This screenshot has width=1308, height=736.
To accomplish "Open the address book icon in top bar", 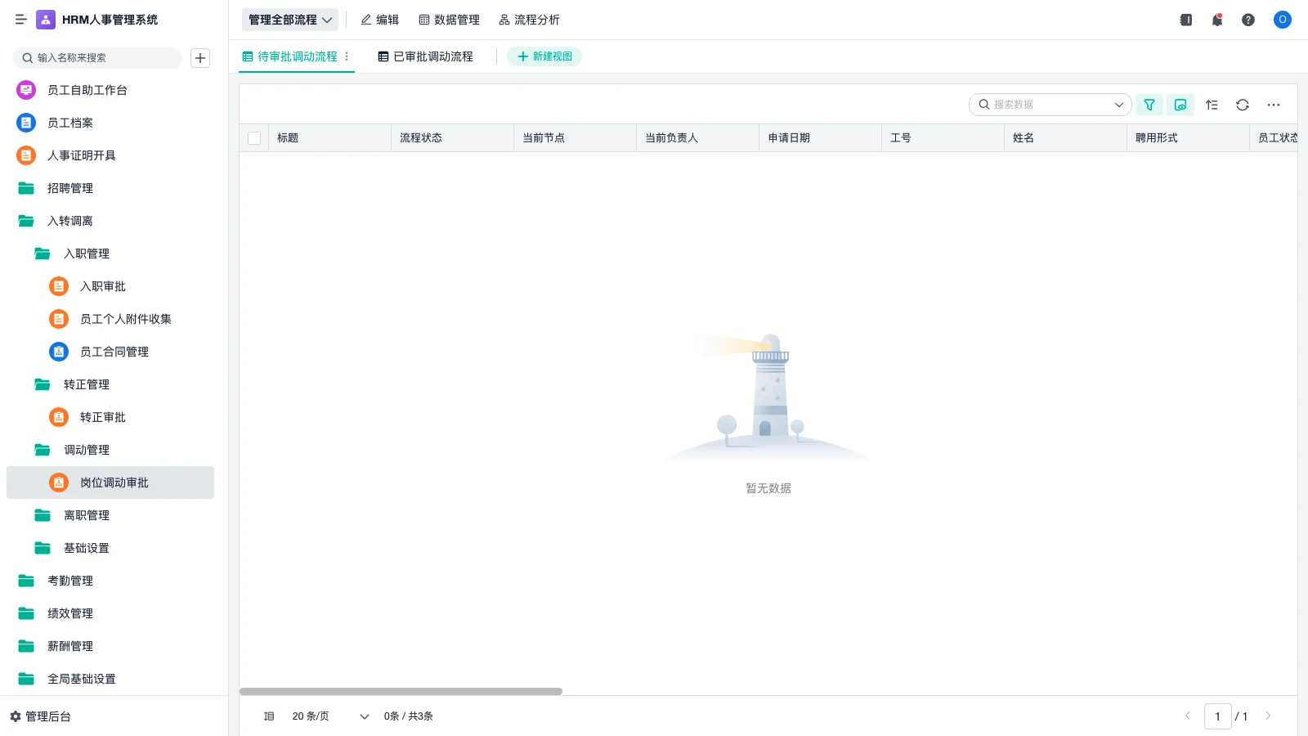I will pyautogui.click(x=1185, y=20).
